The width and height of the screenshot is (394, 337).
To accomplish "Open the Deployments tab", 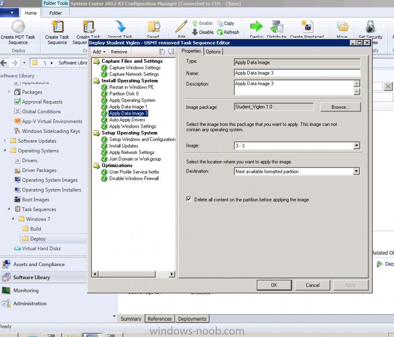I will (x=192, y=319).
